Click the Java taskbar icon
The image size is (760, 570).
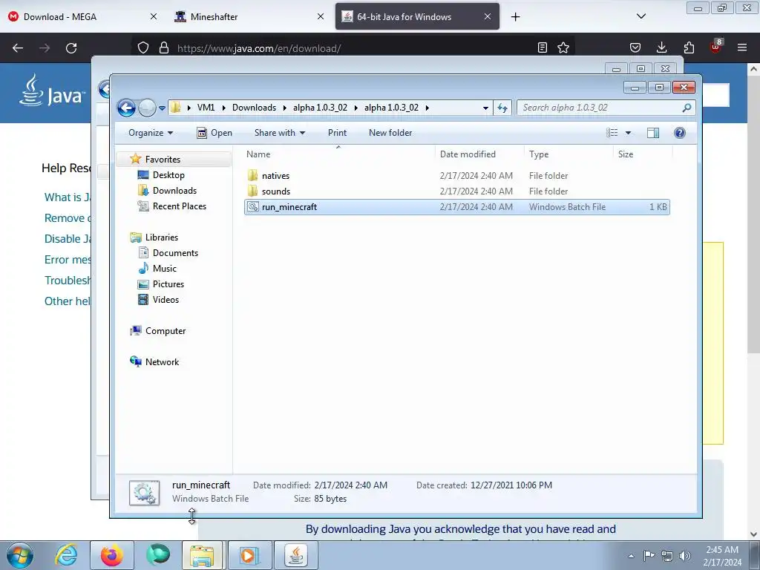pos(296,555)
